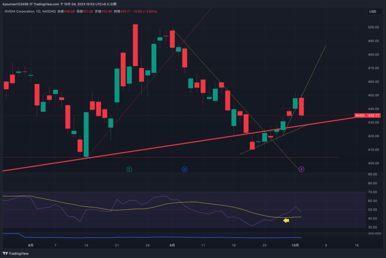This screenshot has width=386, height=258.
Task: Click the TradingView logo
Action: [16, 253]
